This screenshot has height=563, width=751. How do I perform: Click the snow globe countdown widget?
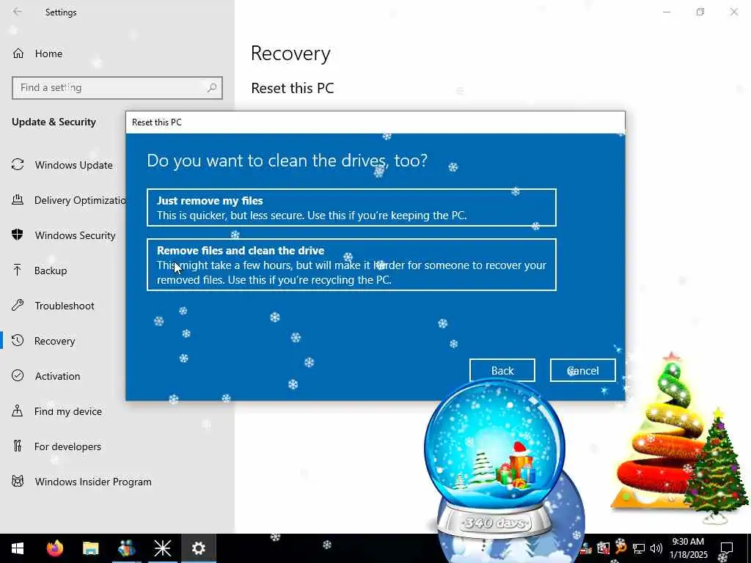495,457
